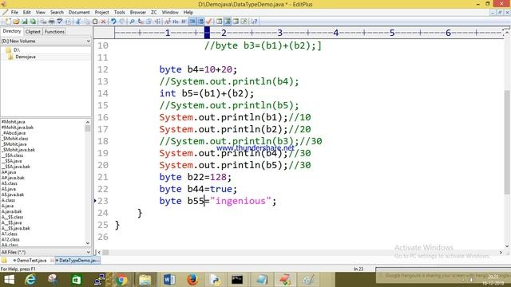The width and height of the screenshot is (511, 287).
Task: Open the Document menu
Action: [x=79, y=12]
